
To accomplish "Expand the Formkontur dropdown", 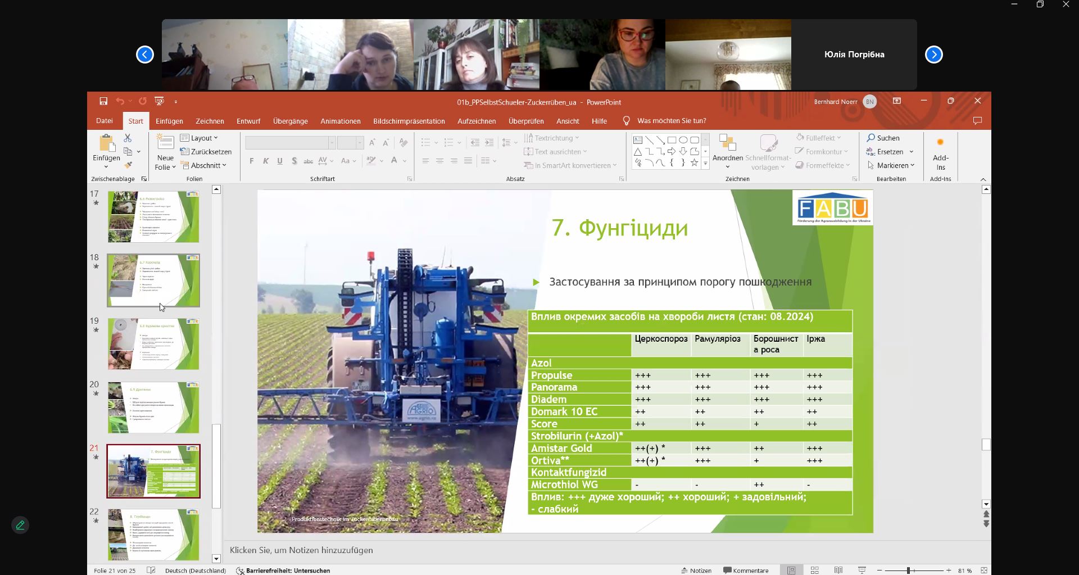I will [x=822, y=152].
